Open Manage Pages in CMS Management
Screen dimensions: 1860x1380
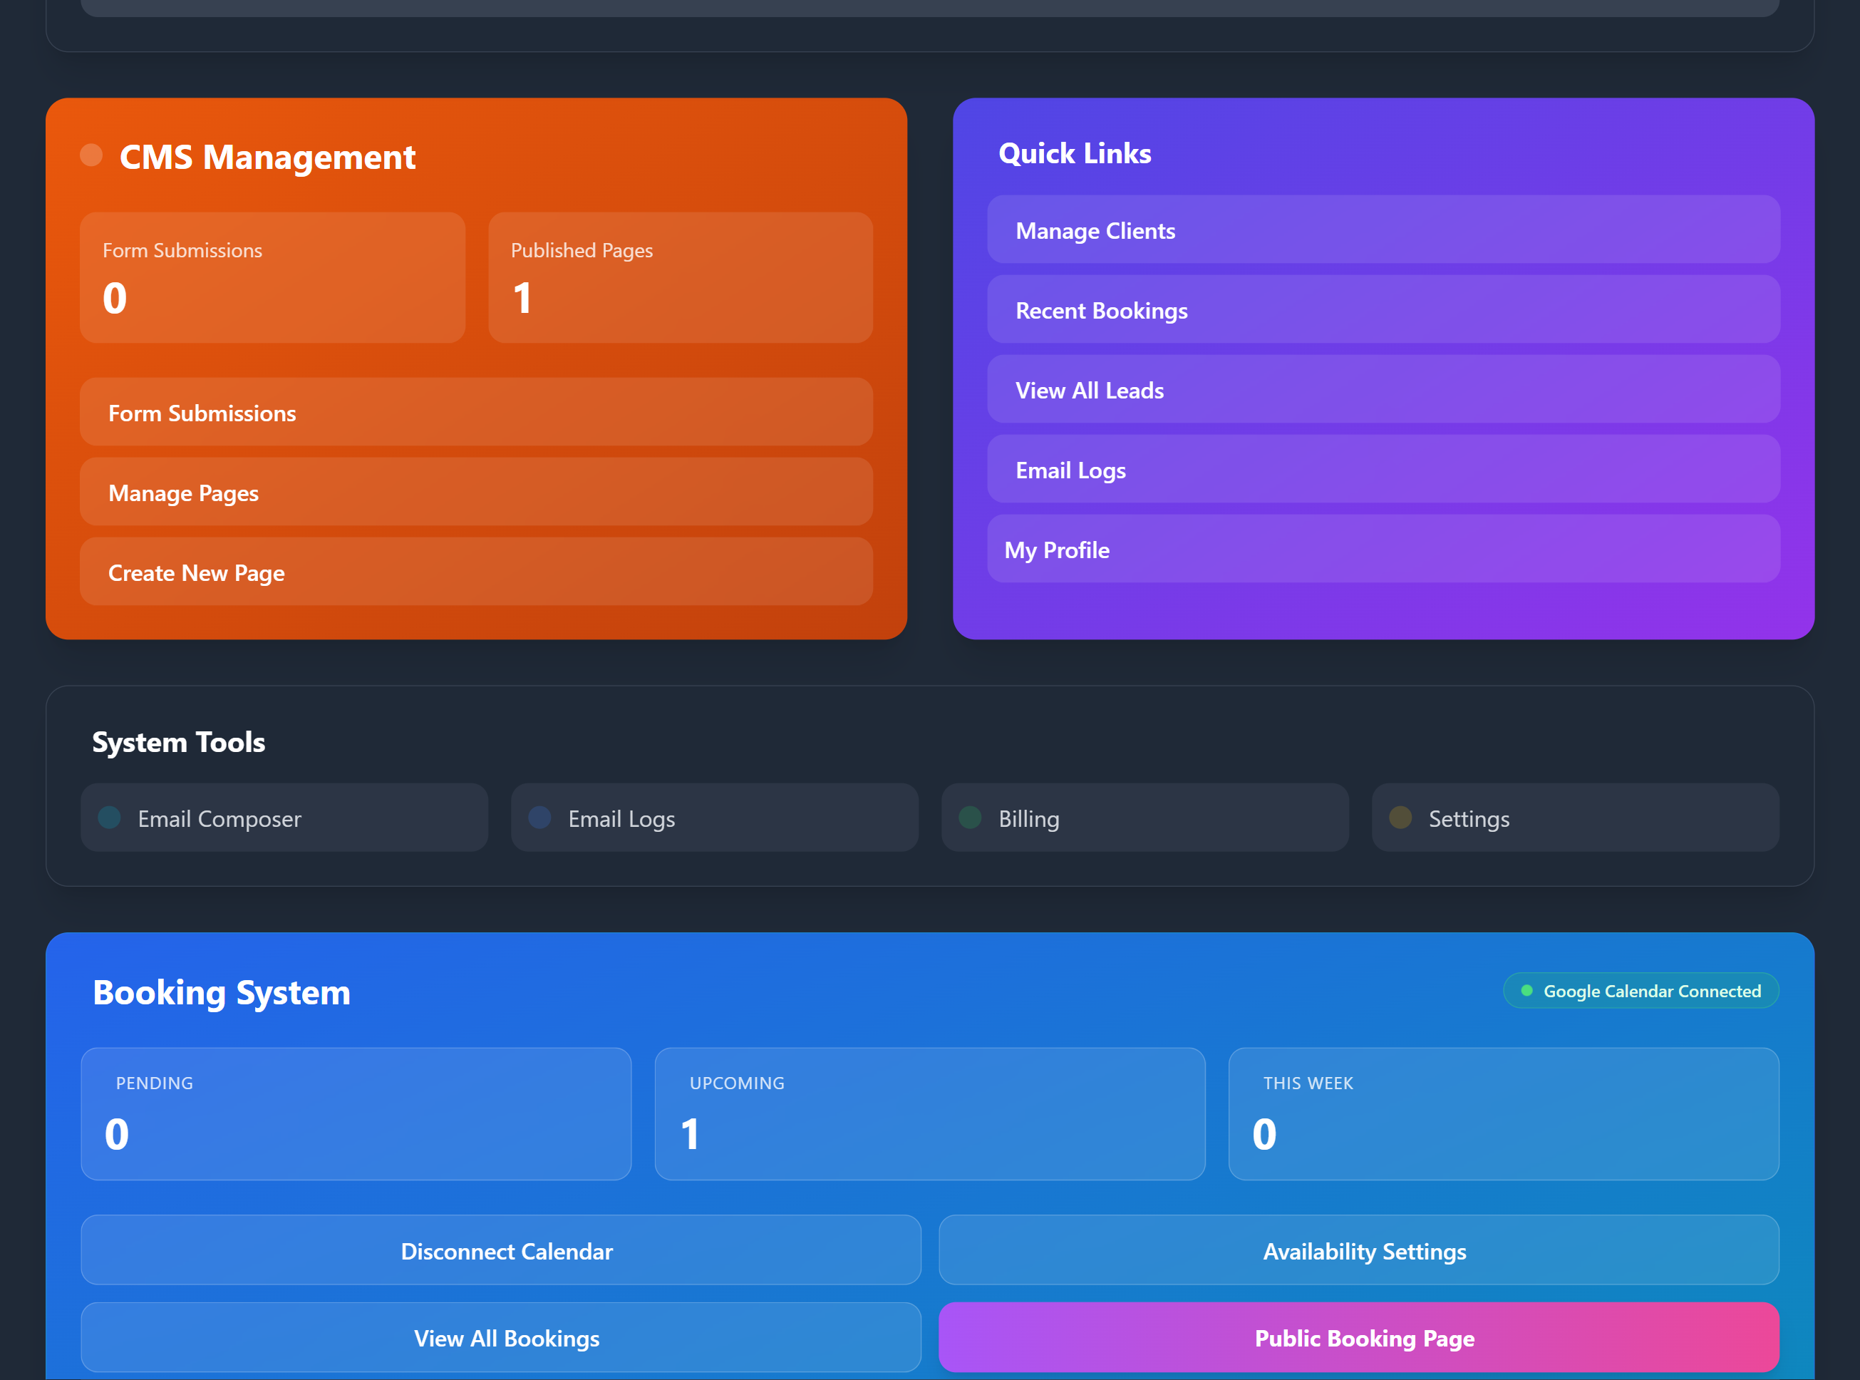tap(475, 492)
